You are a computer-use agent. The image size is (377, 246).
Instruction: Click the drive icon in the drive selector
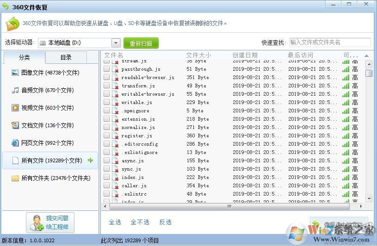[x=43, y=43]
